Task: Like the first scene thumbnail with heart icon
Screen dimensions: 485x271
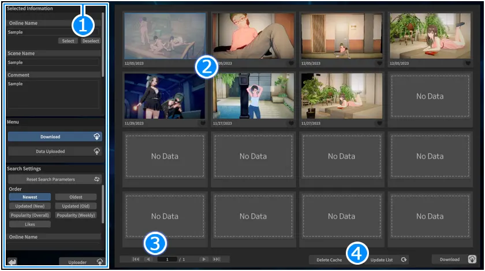Action: click(202, 63)
